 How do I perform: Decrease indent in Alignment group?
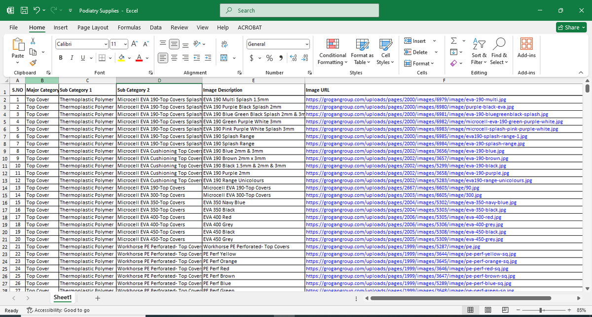[198, 58]
